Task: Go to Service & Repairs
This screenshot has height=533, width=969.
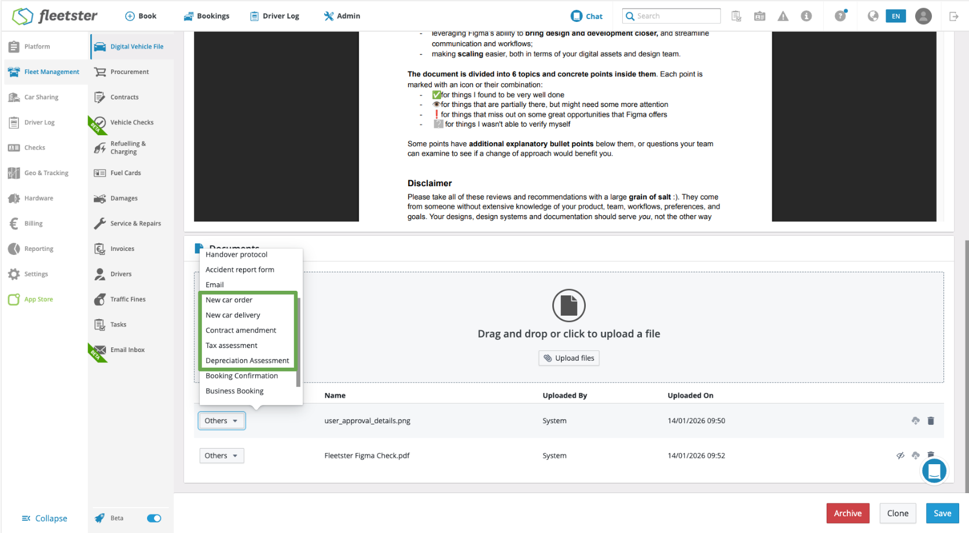Action: tap(127, 224)
